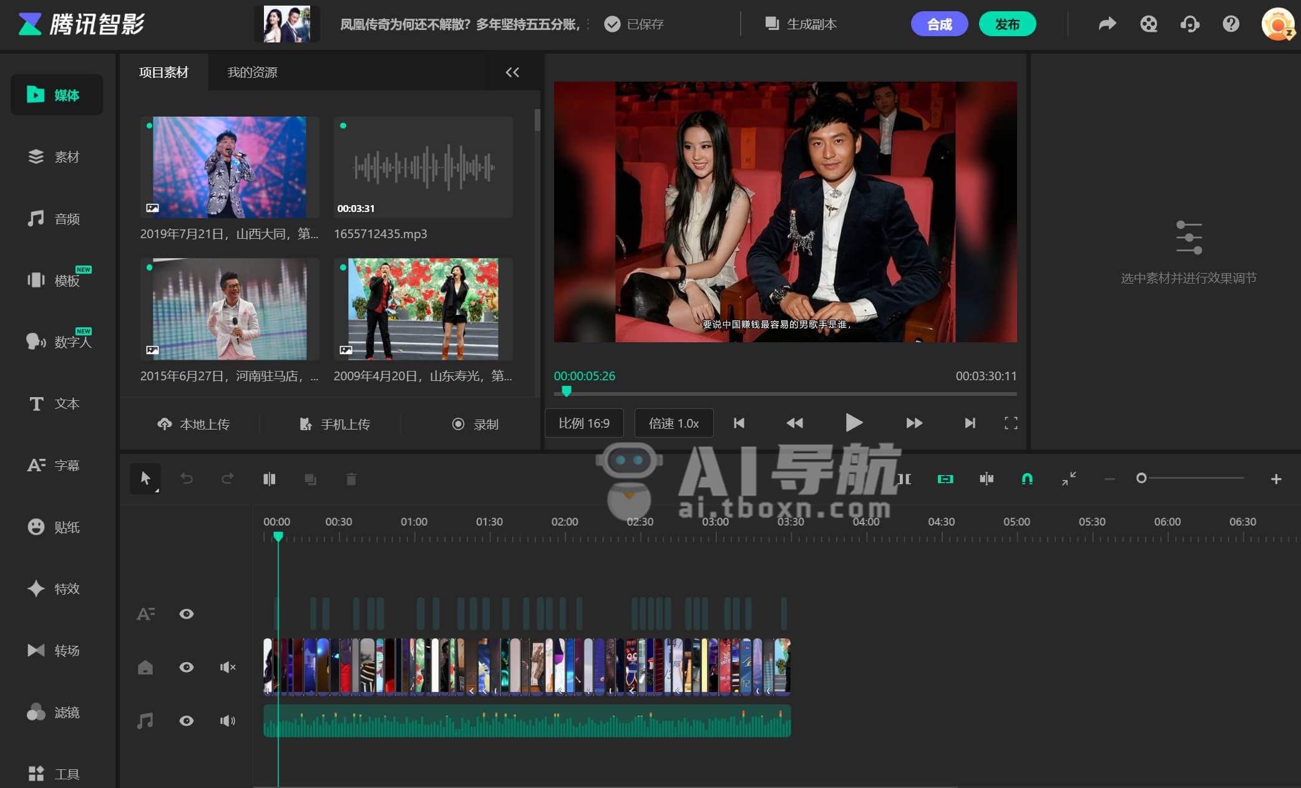Open the Effects (特效) sidebar panel
Image resolution: width=1301 pixels, height=788 pixels.
coord(54,589)
